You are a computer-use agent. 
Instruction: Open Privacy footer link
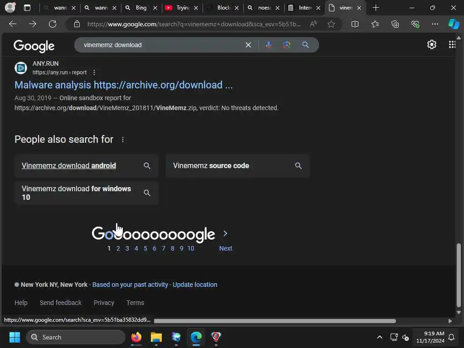click(x=104, y=303)
